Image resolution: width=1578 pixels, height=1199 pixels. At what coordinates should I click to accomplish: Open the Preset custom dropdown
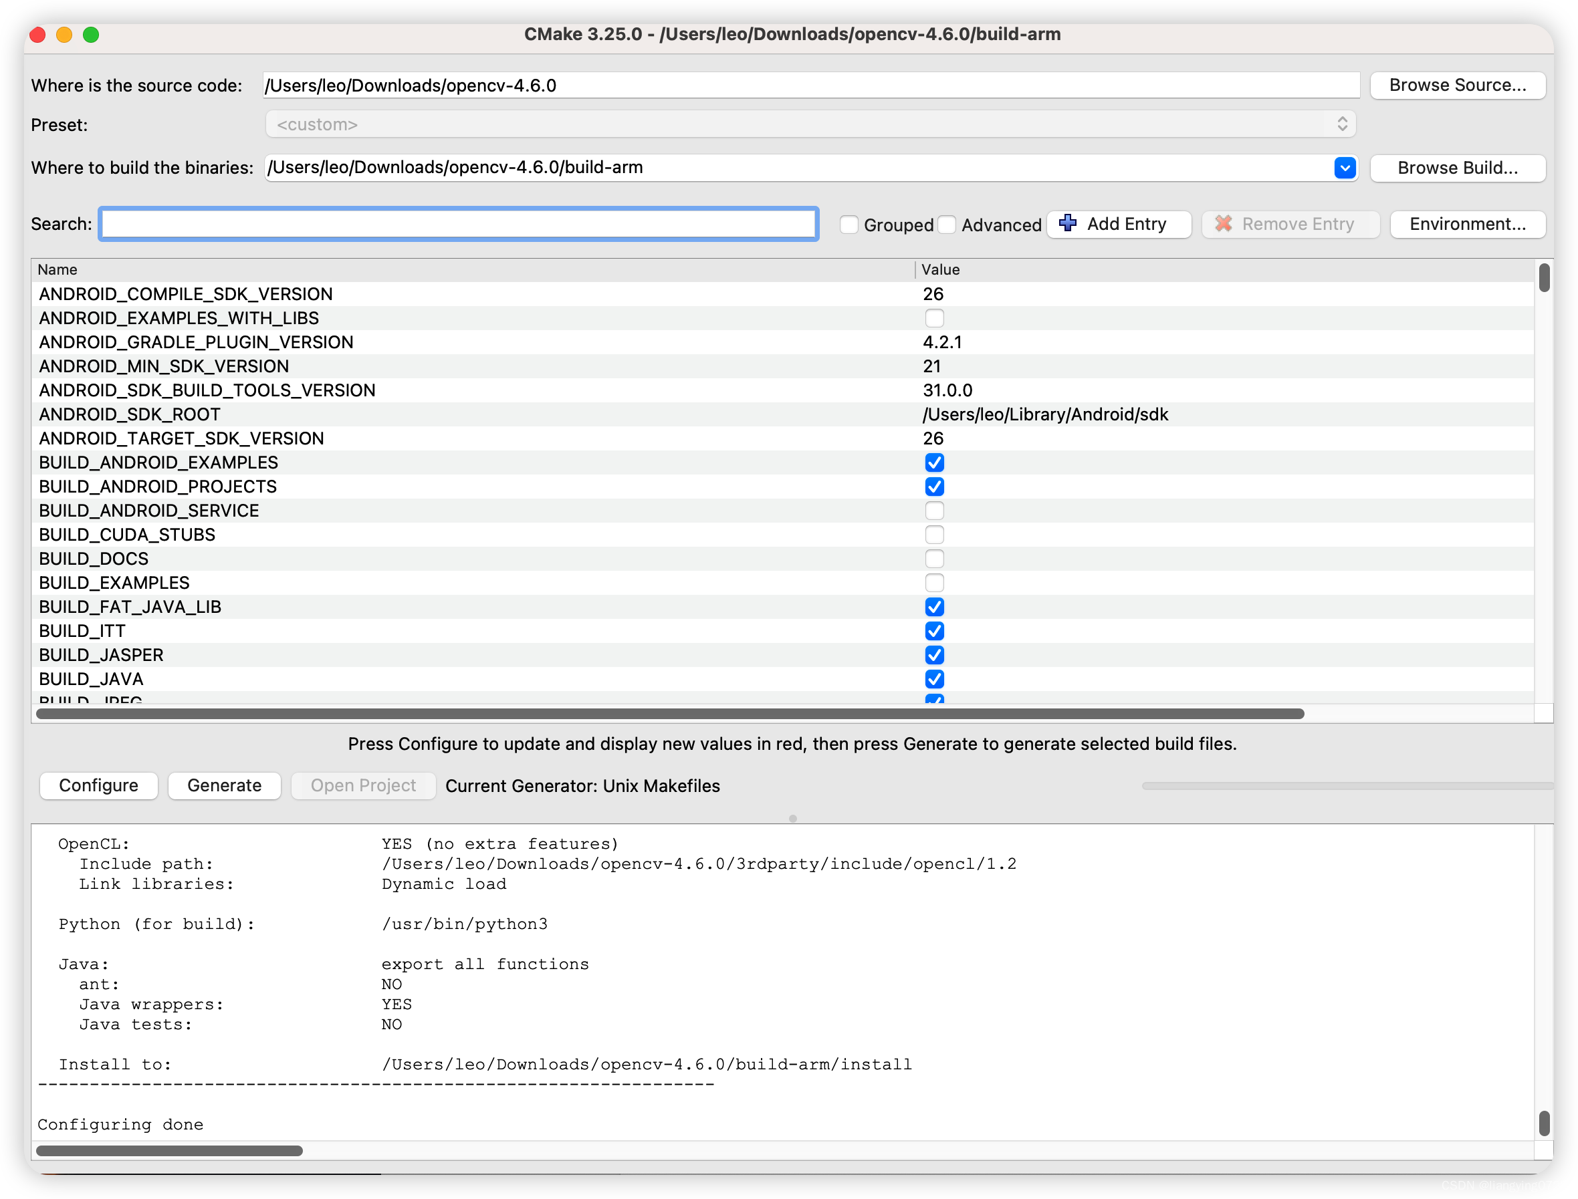pyautogui.click(x=810, y=124)
